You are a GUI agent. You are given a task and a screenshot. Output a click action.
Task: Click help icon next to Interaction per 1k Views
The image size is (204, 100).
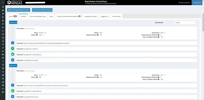[x=159, y=35]
